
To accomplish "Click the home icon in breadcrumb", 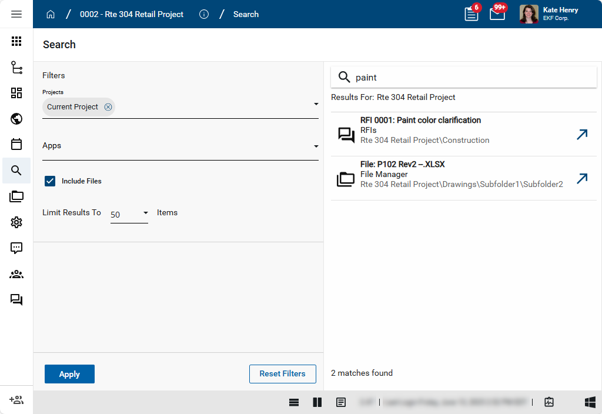I will (51, 14).
